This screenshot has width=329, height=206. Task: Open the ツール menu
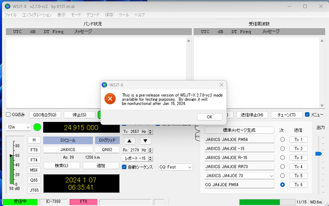(x=124, y=15)
